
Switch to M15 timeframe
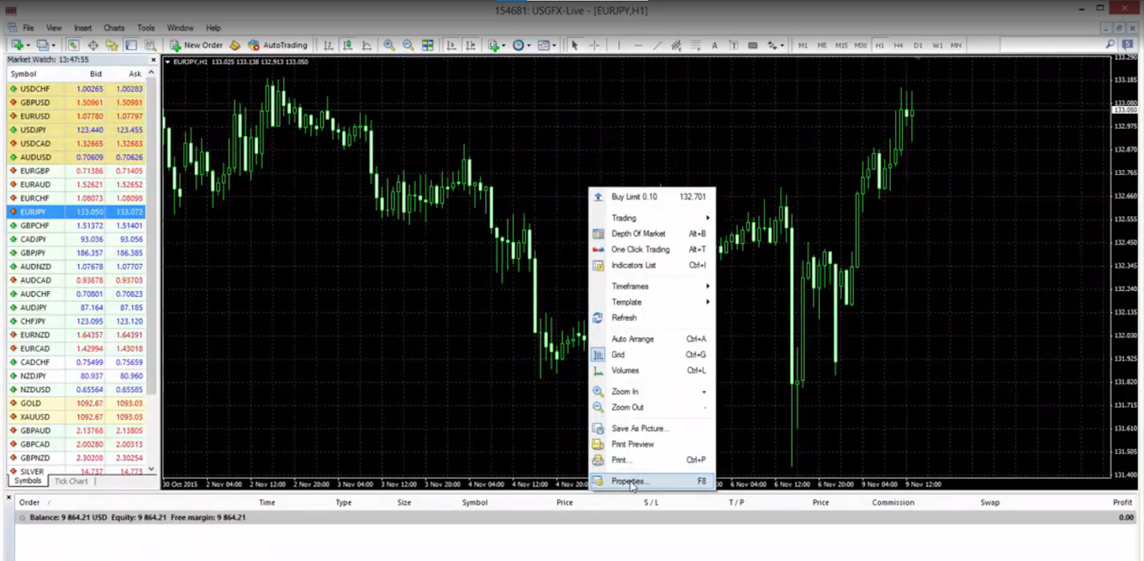click(x=842, y=45)
